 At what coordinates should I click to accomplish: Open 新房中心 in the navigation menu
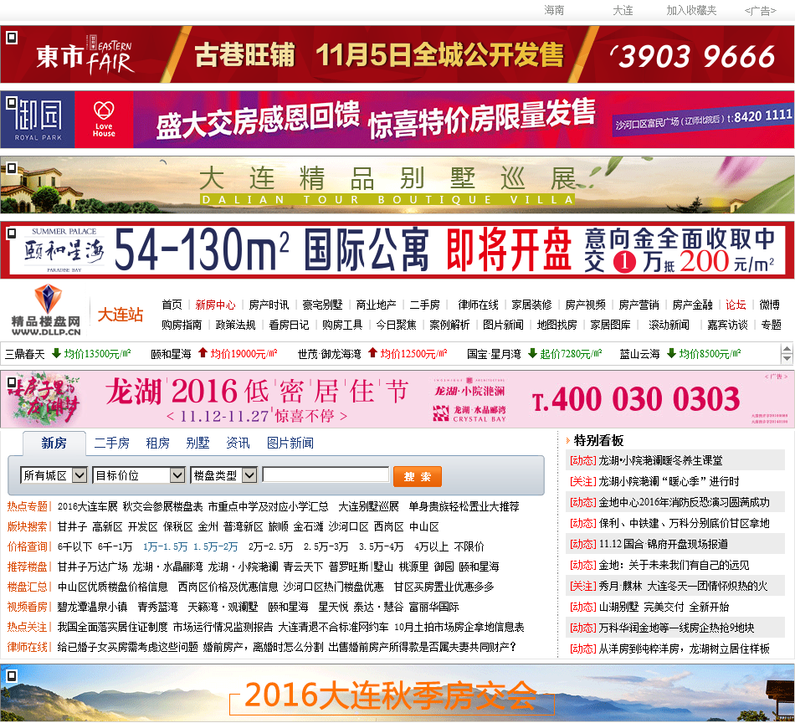click(215, 305)
